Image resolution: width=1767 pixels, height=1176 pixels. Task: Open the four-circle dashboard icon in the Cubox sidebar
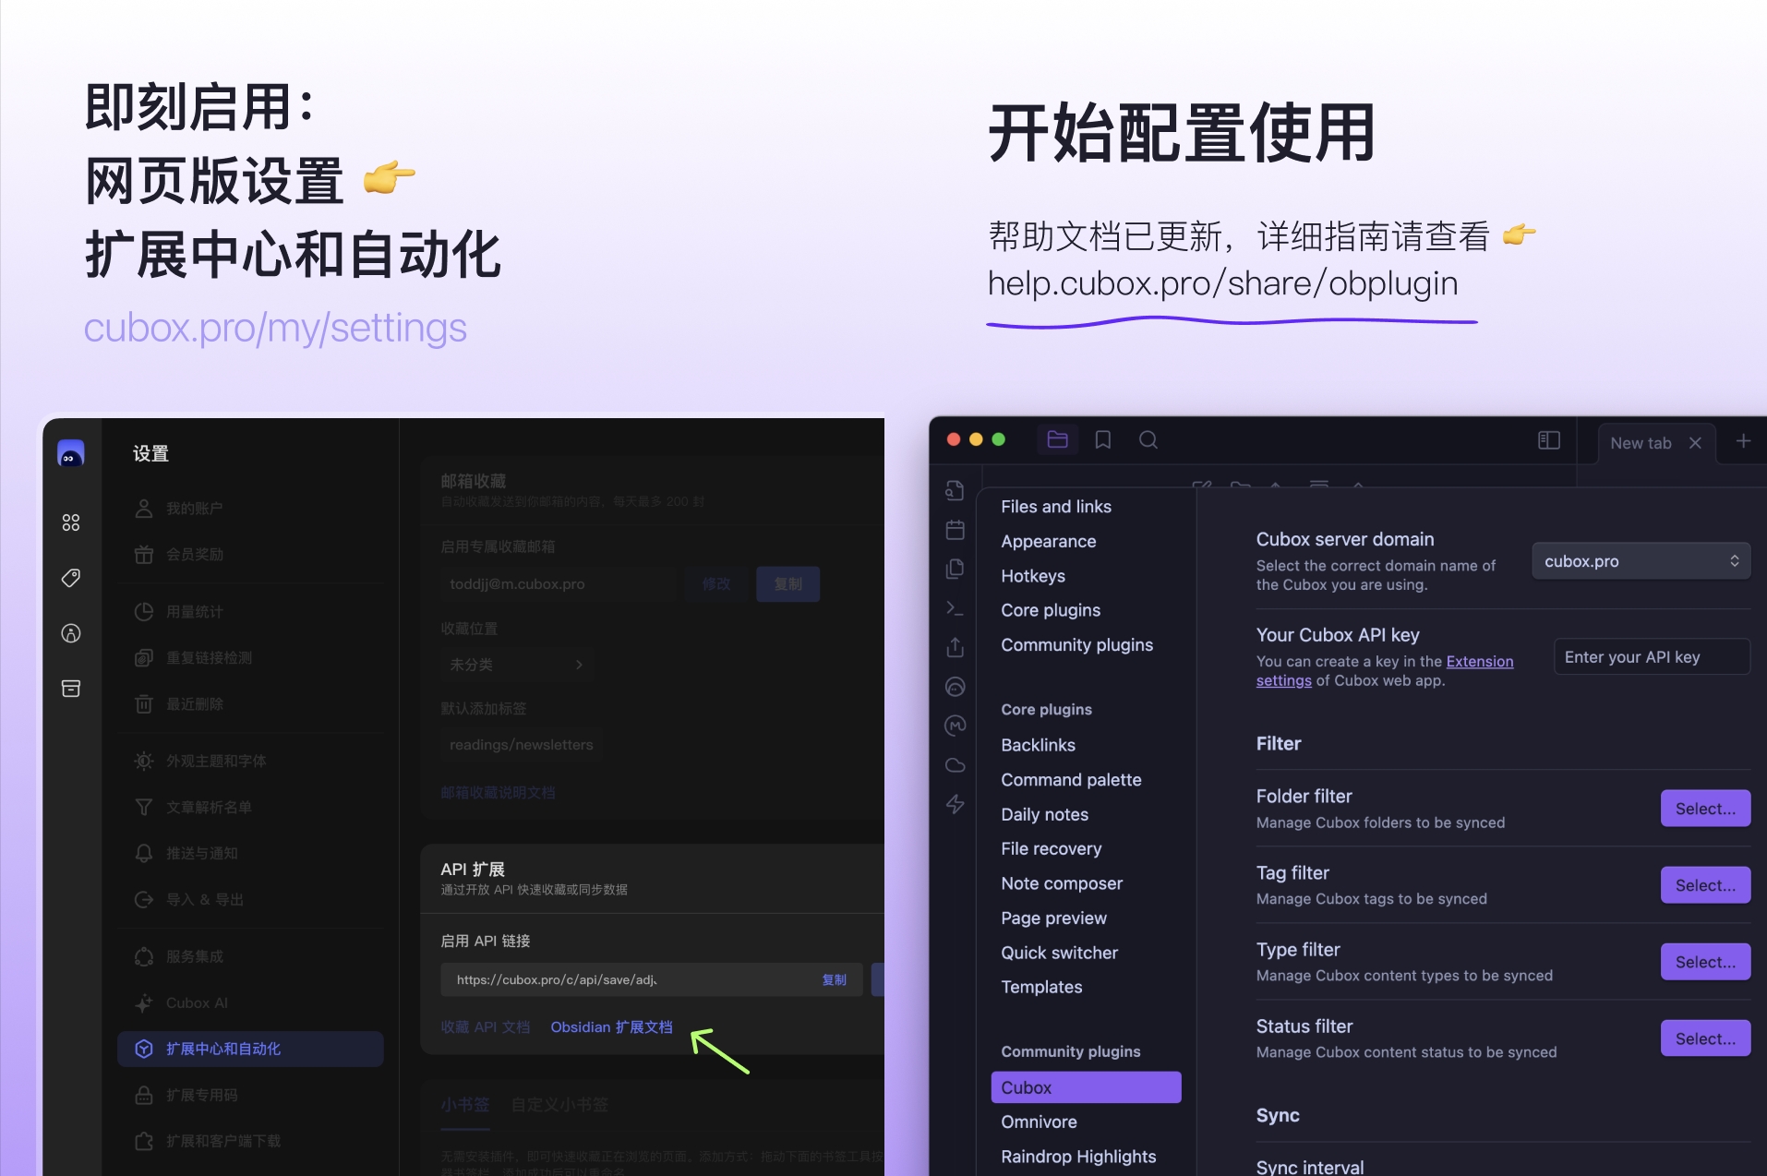[71, 522]
